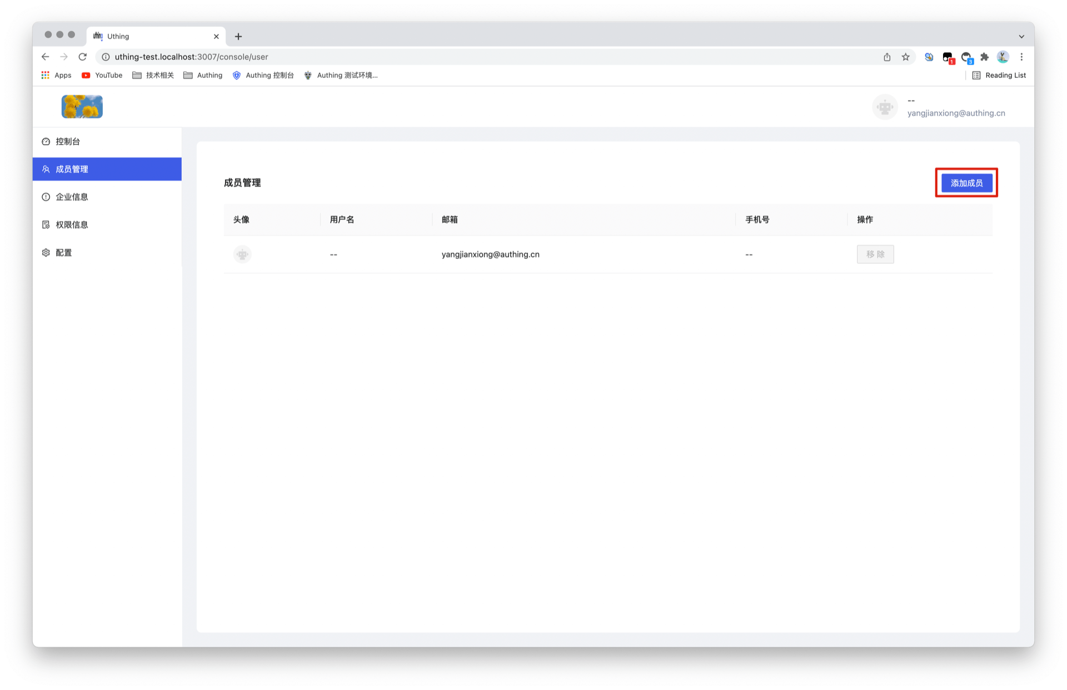Click the 成员管理 people icon in sidebar
1067x690 pixels.
(46, 169)
